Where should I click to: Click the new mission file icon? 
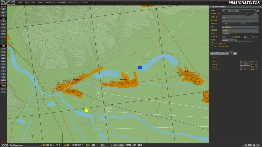pyautogui.click(x=3, y=9)
